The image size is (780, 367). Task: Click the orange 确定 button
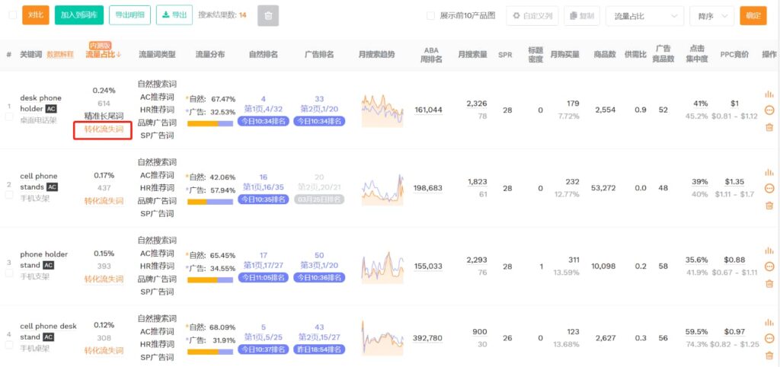point(753,16)
